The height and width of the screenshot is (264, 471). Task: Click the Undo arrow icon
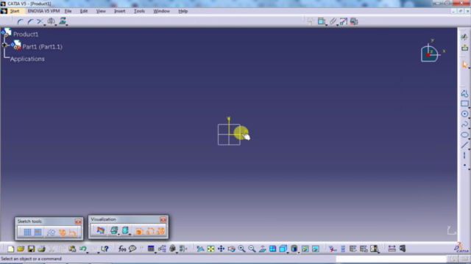click(x=82, y=249)
